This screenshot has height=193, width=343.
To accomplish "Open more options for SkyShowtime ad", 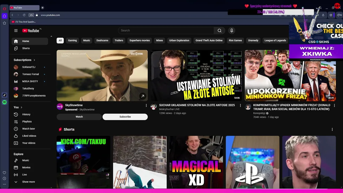I will pos(146,106).
